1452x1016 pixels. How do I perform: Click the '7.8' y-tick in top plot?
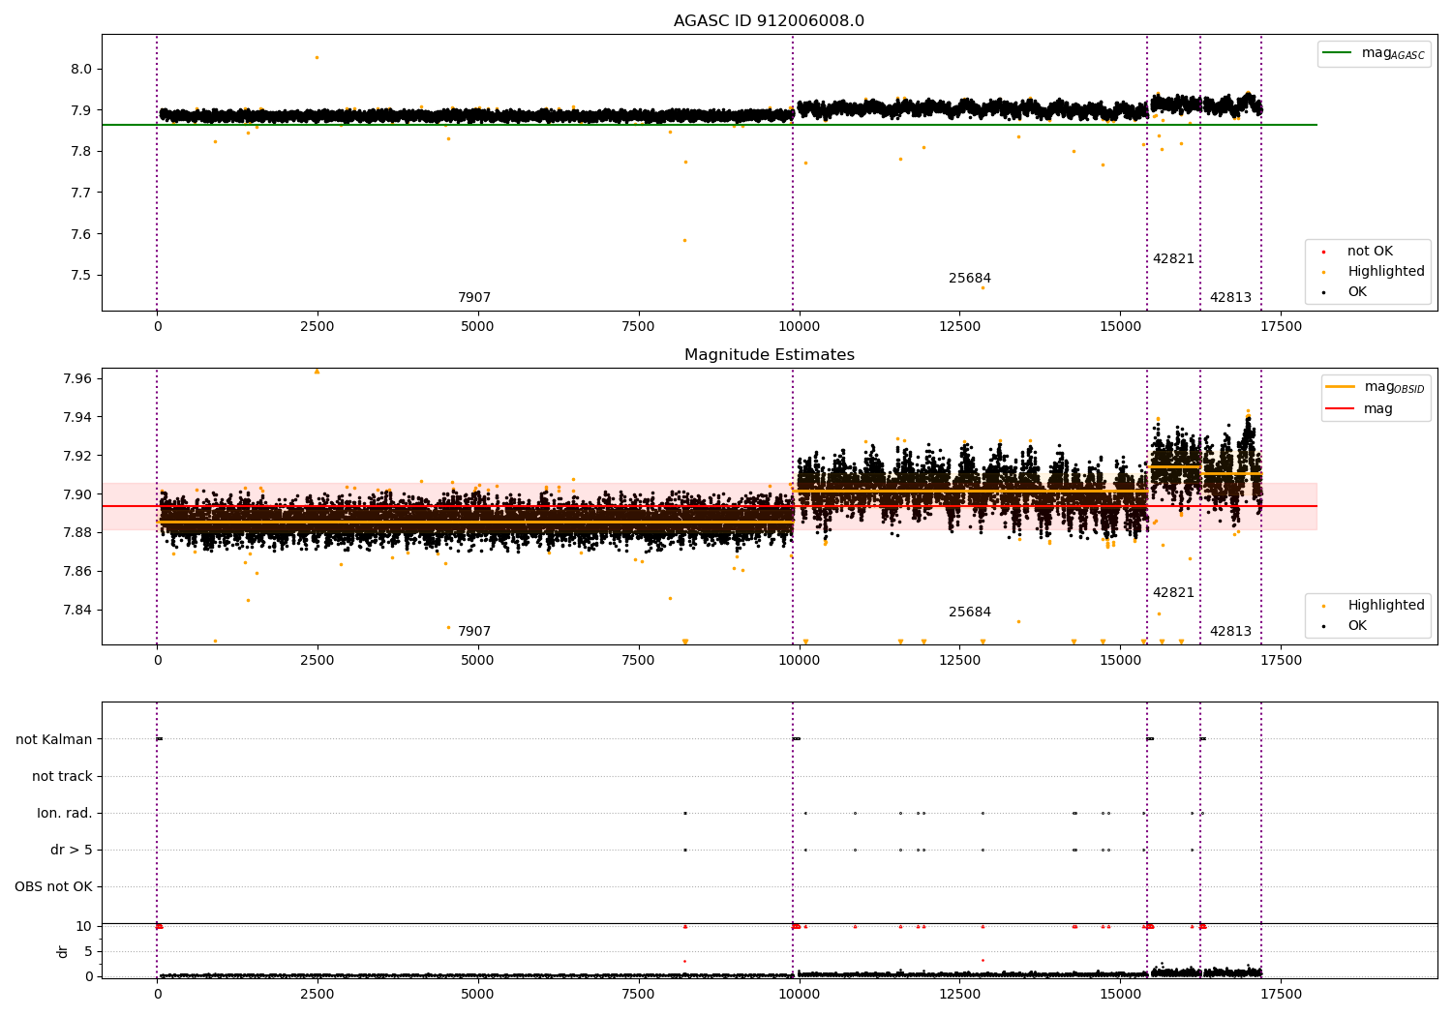81,152
